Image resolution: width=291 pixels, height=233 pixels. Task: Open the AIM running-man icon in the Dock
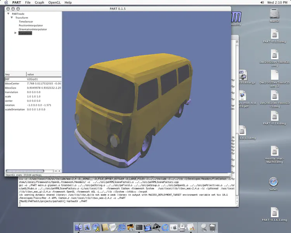pos(96,227)
